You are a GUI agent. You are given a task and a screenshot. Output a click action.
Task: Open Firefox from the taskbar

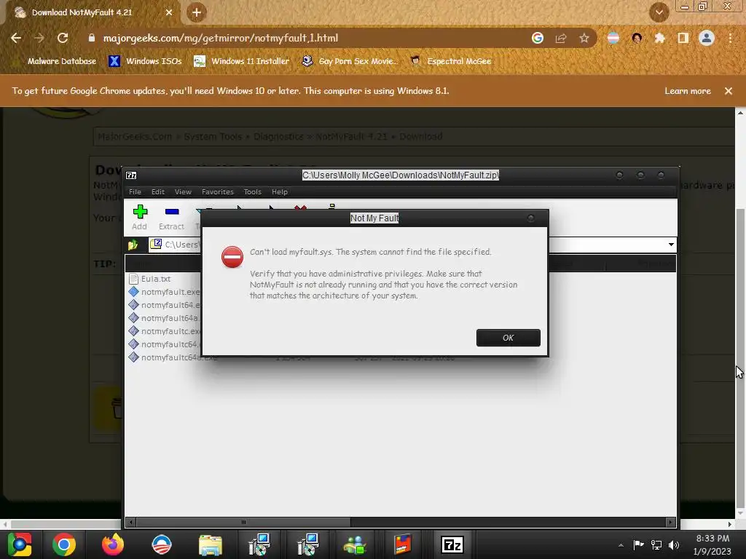coord(113,544)
